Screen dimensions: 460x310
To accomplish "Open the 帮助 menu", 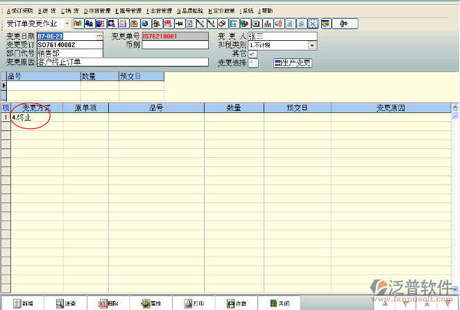I will tap(266, 11).
